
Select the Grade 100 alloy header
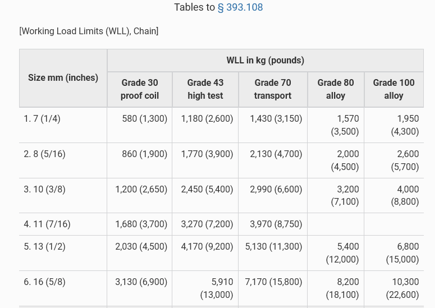click(394, 89)
